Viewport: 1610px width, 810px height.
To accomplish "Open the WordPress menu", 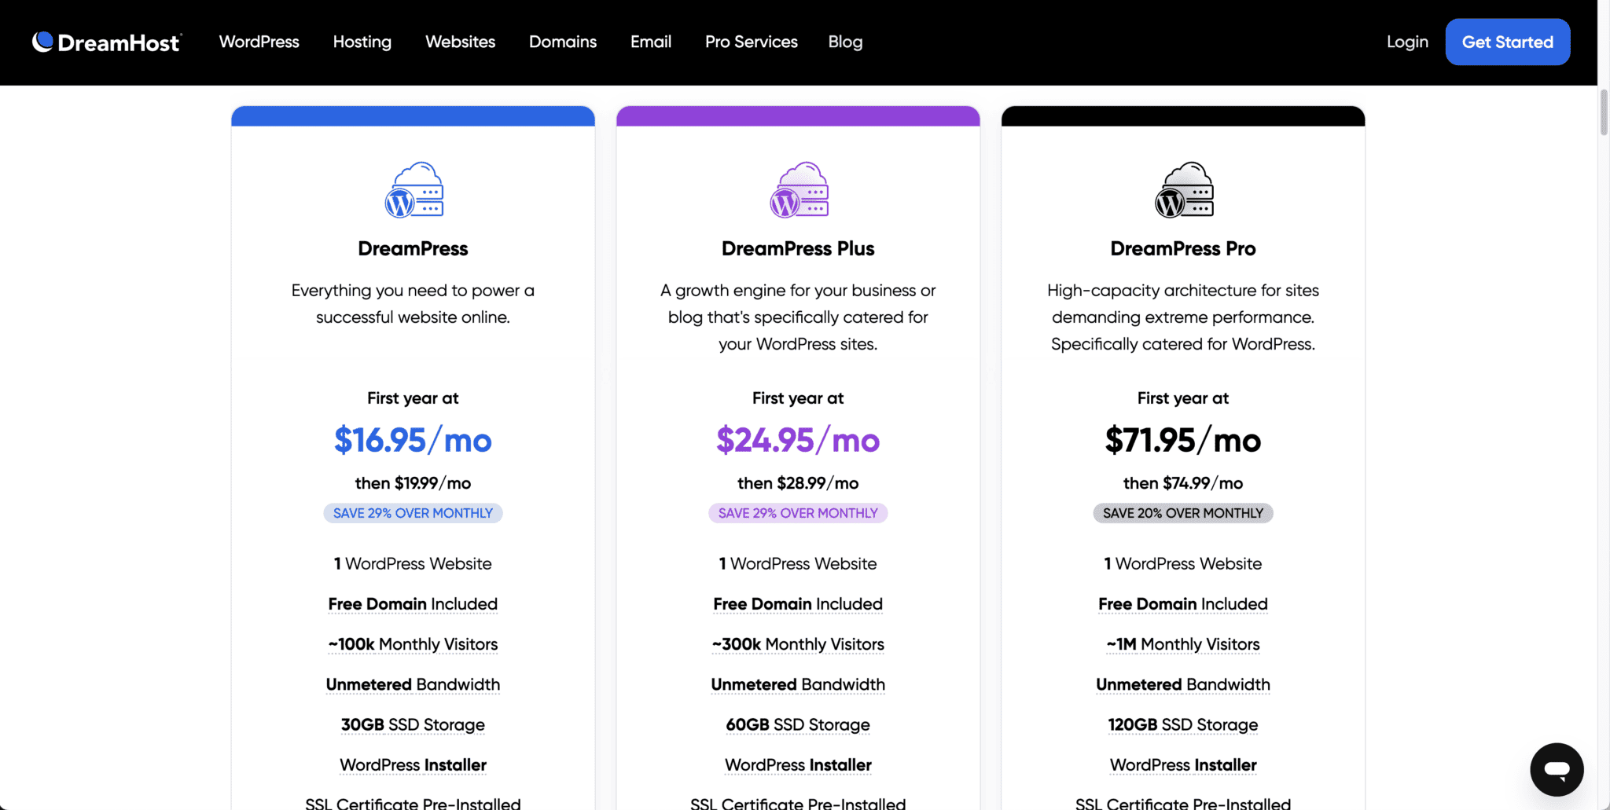I will pyautogui.click(x=259, y=42).
